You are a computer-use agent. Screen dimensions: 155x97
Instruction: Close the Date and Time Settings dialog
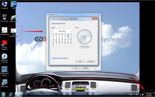(x=95, y=19)
